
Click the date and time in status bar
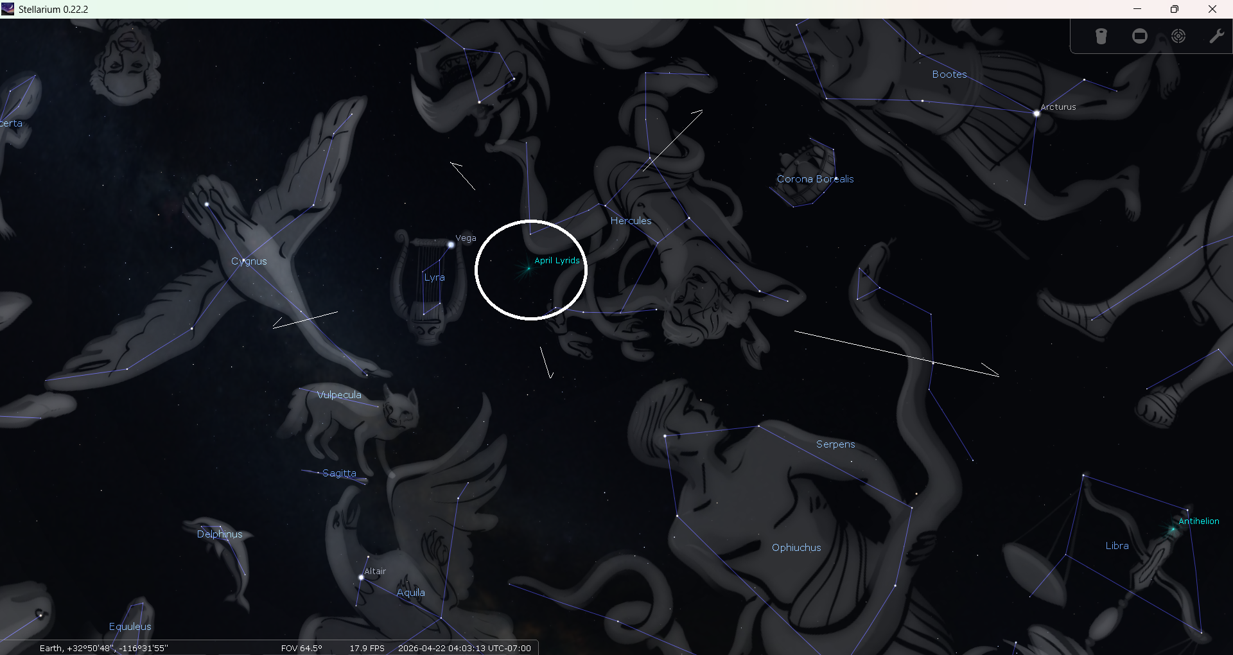click(x=464, y=648)
